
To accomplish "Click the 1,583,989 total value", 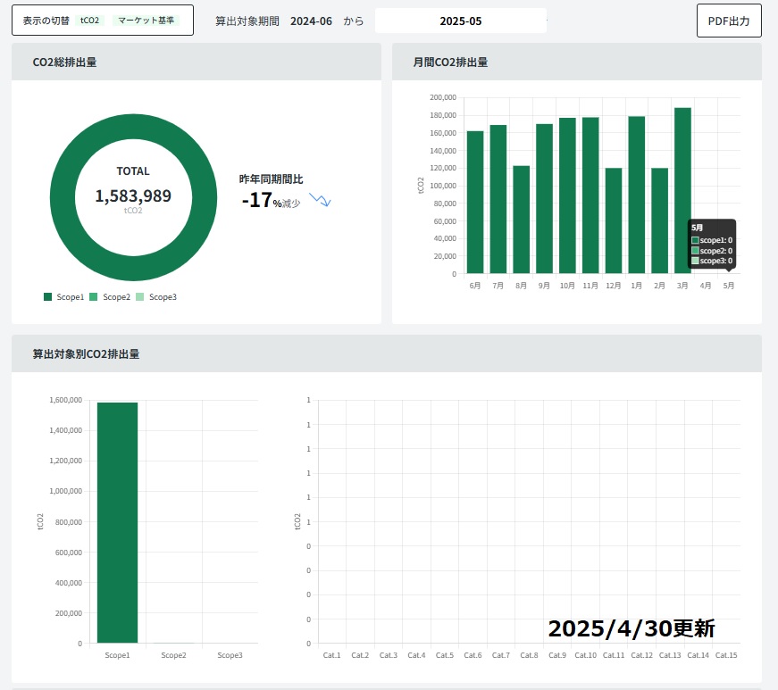I will (133, 195).
